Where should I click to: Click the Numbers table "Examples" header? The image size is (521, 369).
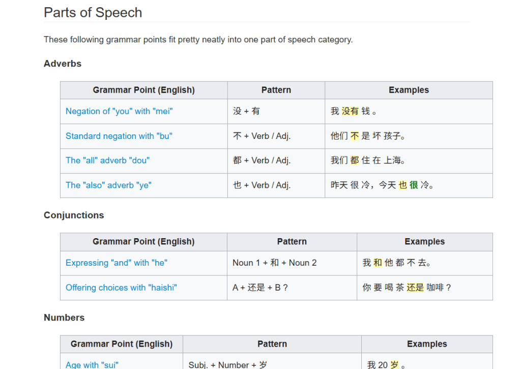427,344
